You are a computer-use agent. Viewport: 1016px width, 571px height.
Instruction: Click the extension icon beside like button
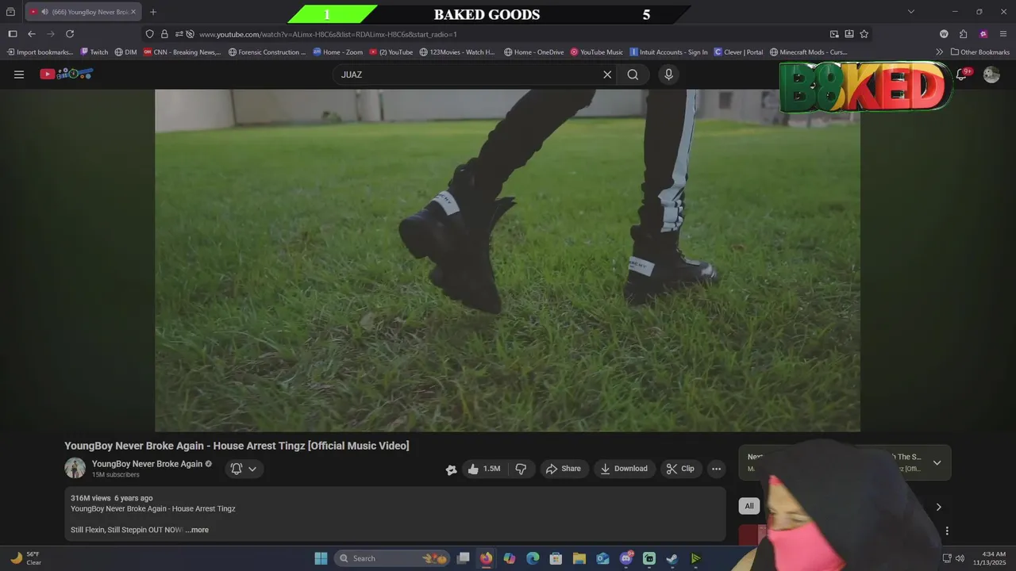451,469
